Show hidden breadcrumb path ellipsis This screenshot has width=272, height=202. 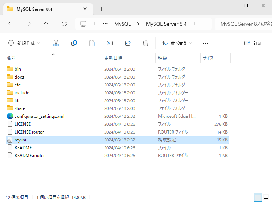pyautogui.click(x=105, y=24)
